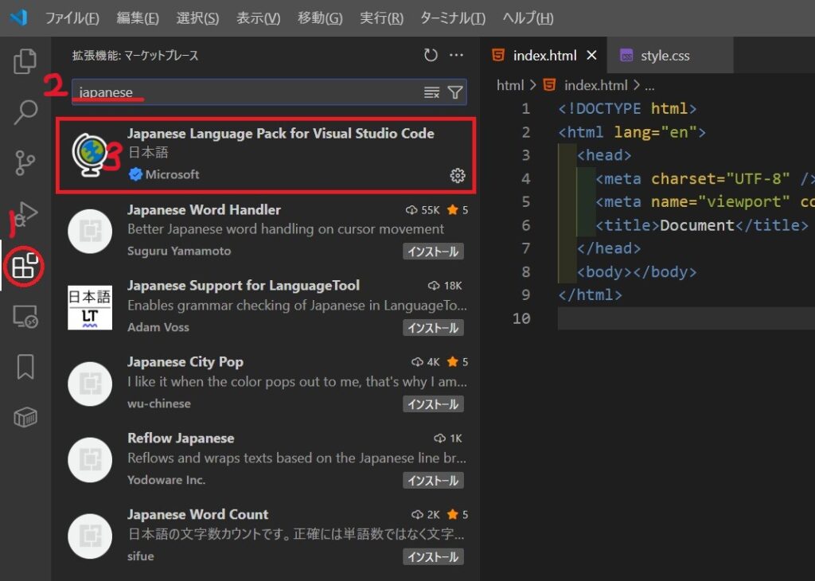Open the Extensions view in activity bar
815x581 pixels.
[25, 265]
